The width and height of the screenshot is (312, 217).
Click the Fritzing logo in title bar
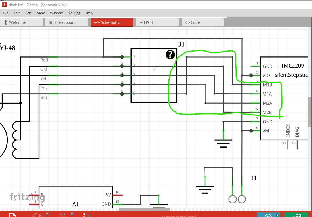[x=4, y=4]
